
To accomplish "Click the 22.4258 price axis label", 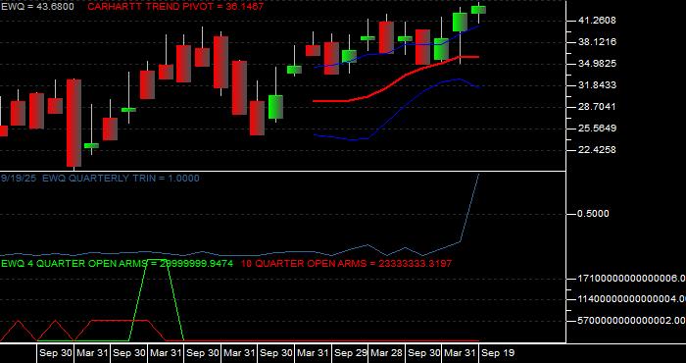I will [x=586, y=150].
